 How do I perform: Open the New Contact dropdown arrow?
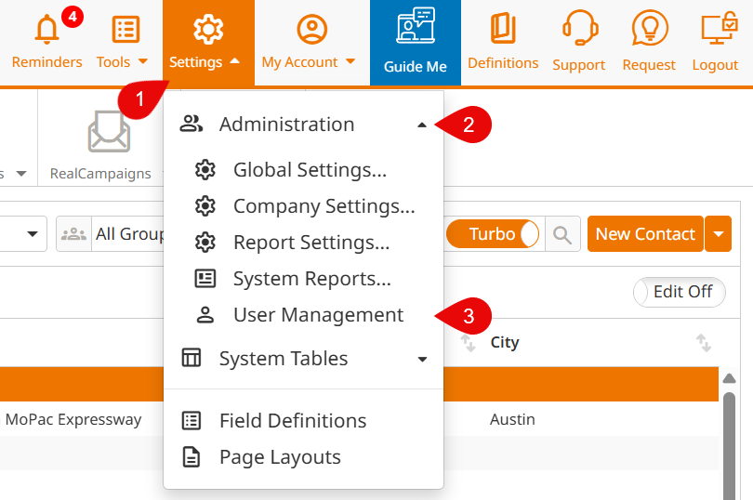[x=719, y=234]
